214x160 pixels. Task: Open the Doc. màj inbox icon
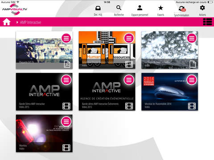pyautogui.click(x=98, y=8)
